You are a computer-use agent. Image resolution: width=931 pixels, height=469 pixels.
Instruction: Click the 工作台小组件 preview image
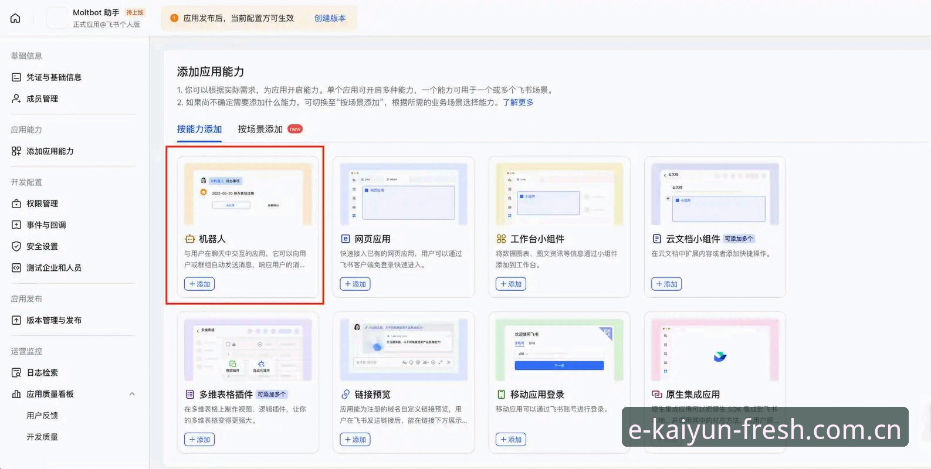click(560, 194)
